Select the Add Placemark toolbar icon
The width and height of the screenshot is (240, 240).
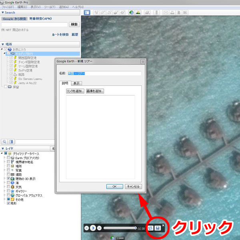(x=96, y=12)
